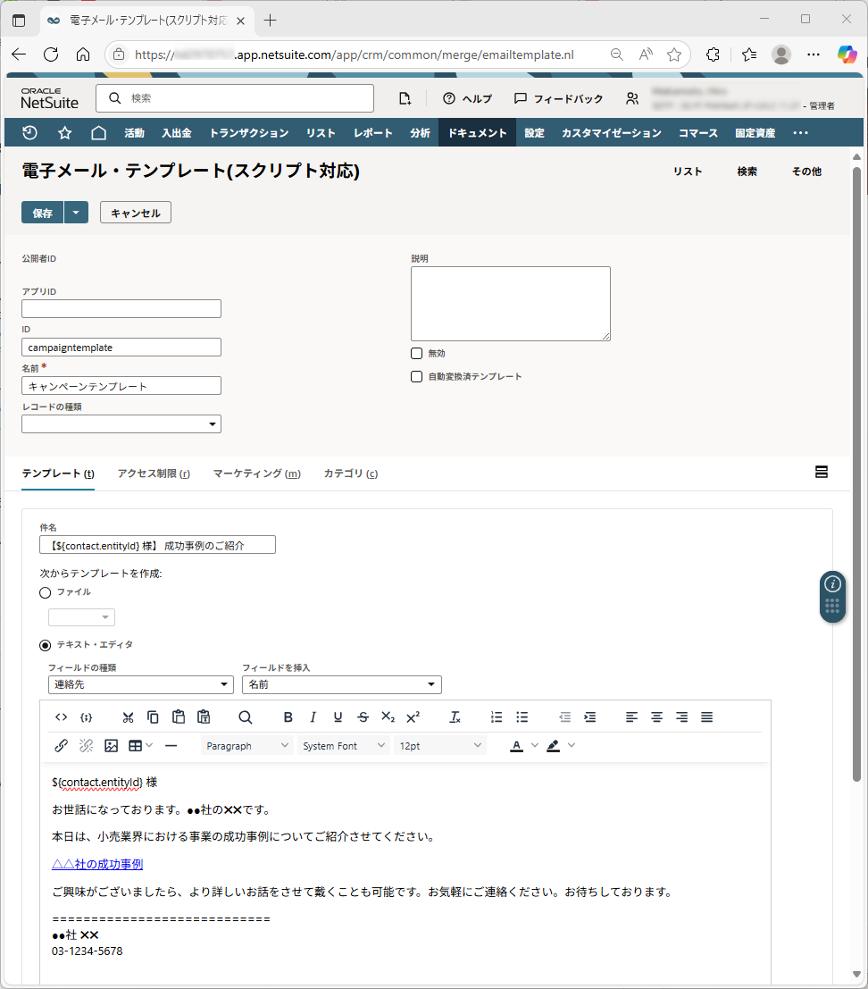Open the source code view icon

[61, 717]
